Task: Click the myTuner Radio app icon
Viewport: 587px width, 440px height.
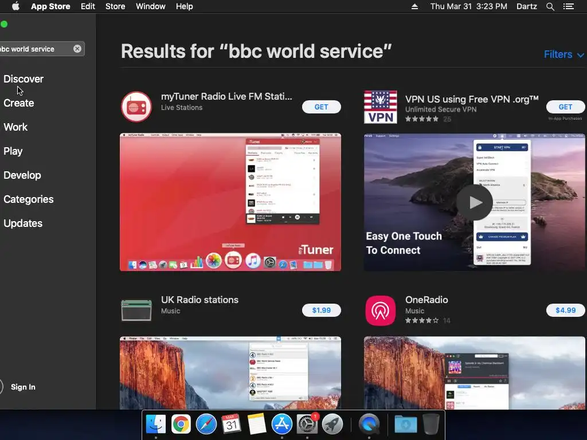Action: 136,107
